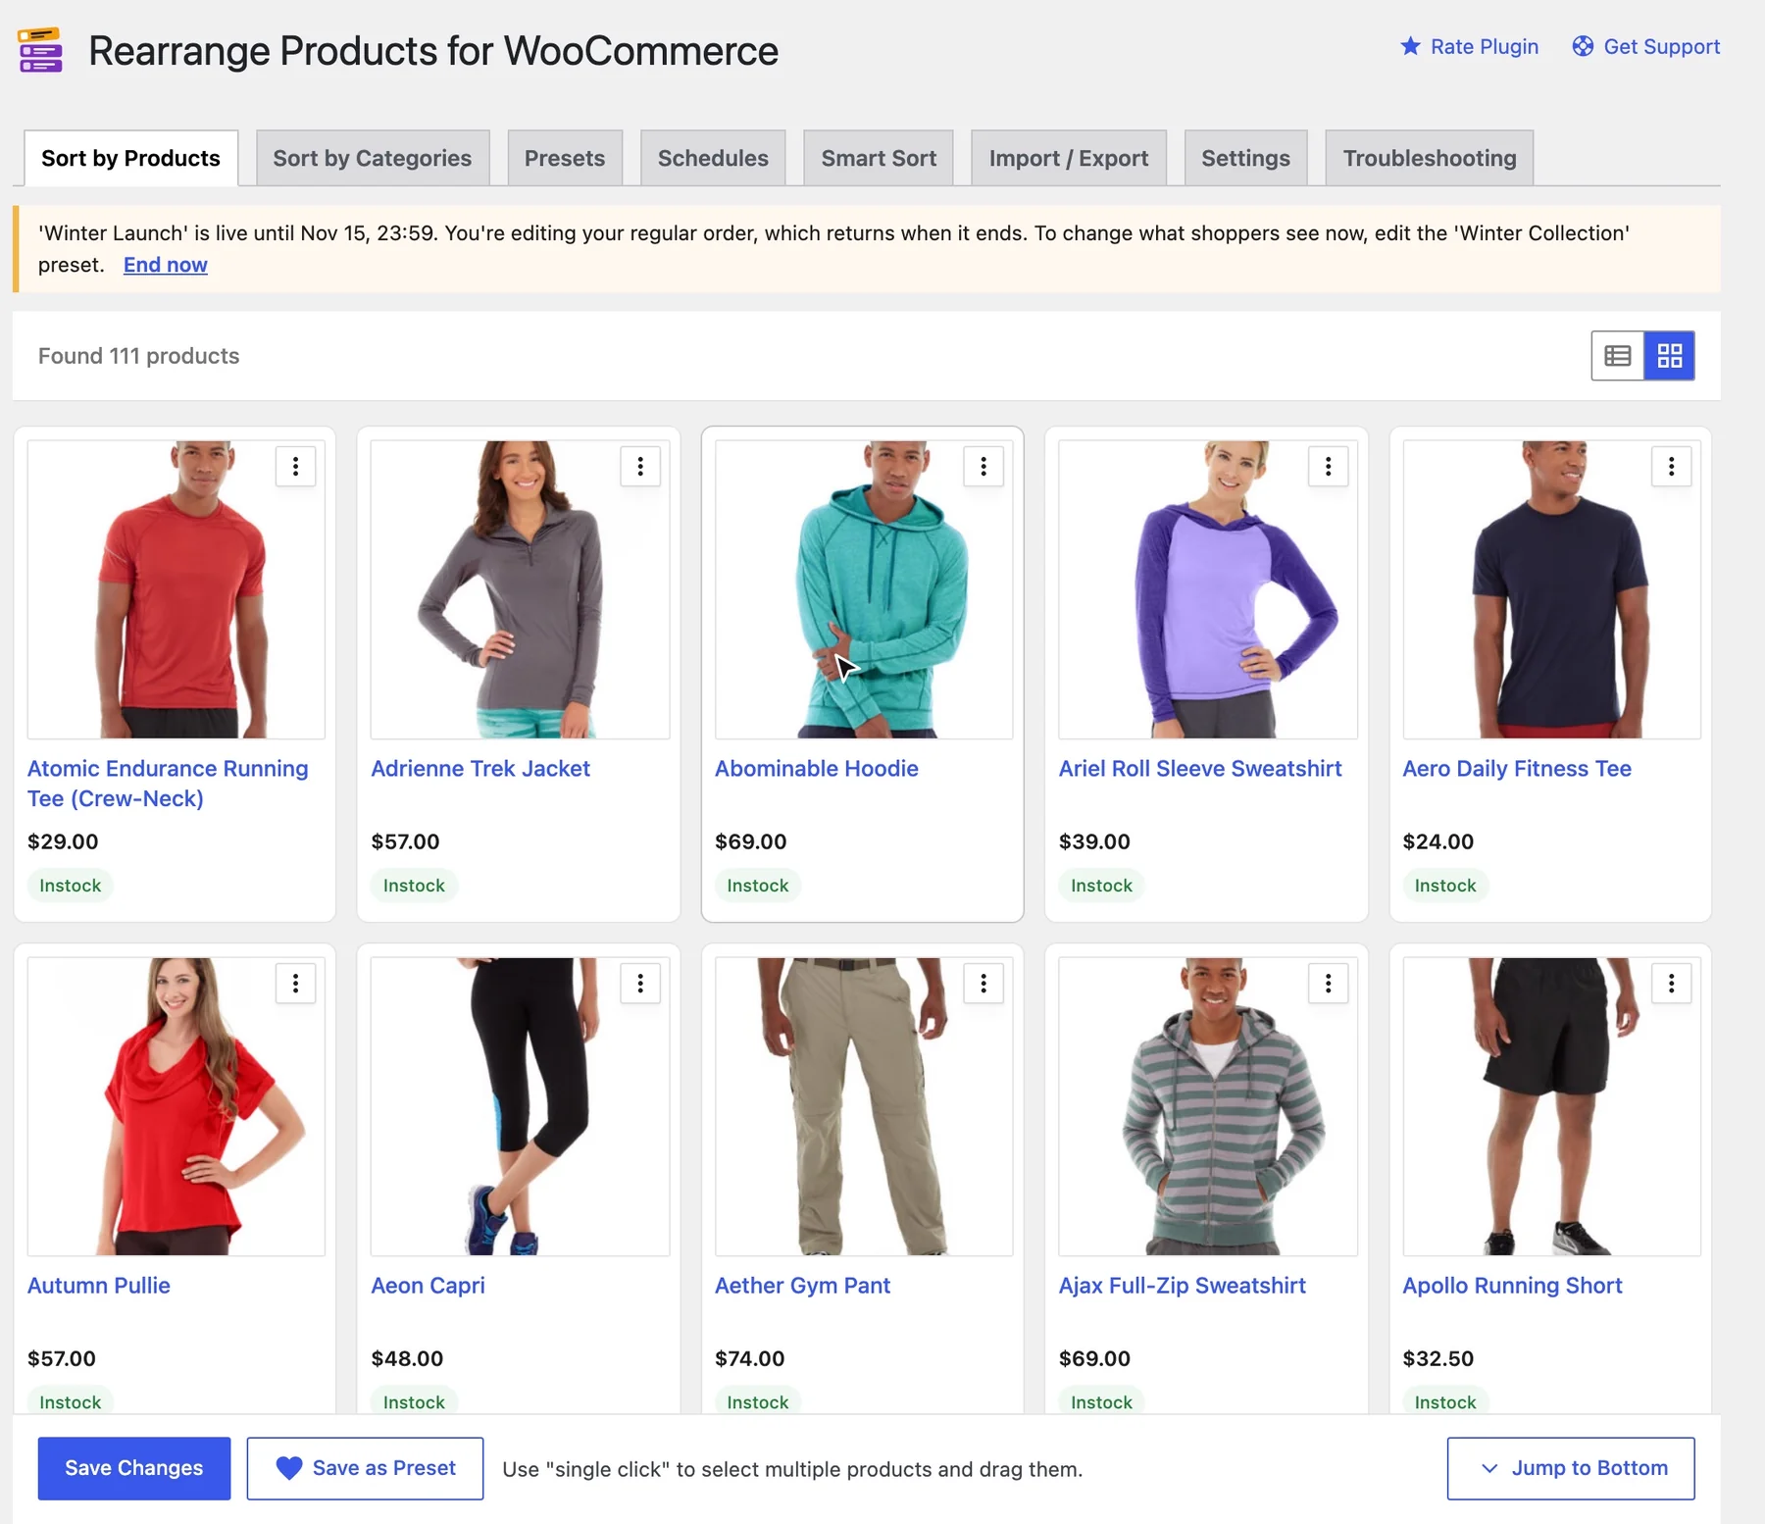Save current order as preset
The width and height of the screenshot is (1765, 1524).
[365, 1468]
